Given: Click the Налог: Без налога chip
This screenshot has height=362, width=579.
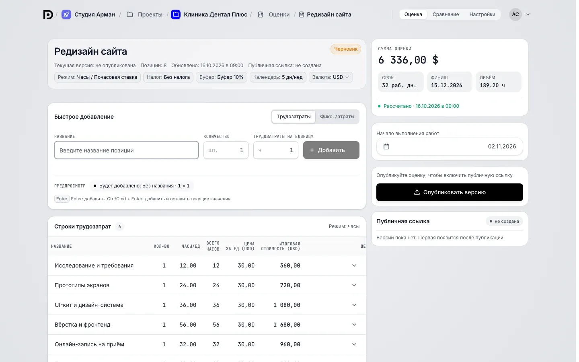Looking at the screenshot, I should point(168,77).
